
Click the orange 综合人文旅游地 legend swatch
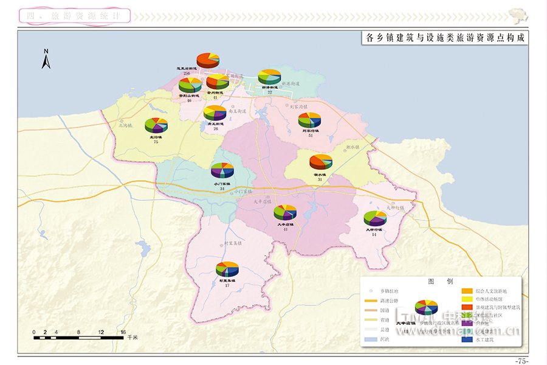click(x=467, y=291)
